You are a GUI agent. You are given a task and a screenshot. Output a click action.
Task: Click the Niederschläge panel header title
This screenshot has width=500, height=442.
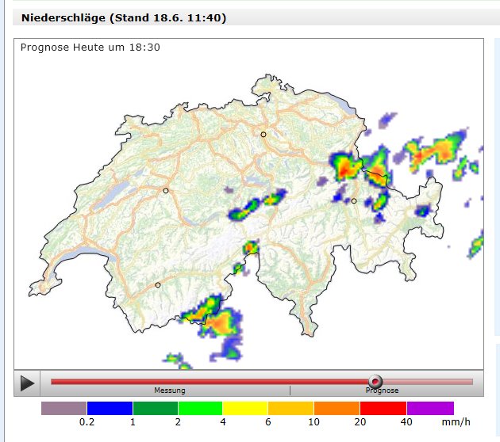[x=123, y=17]
